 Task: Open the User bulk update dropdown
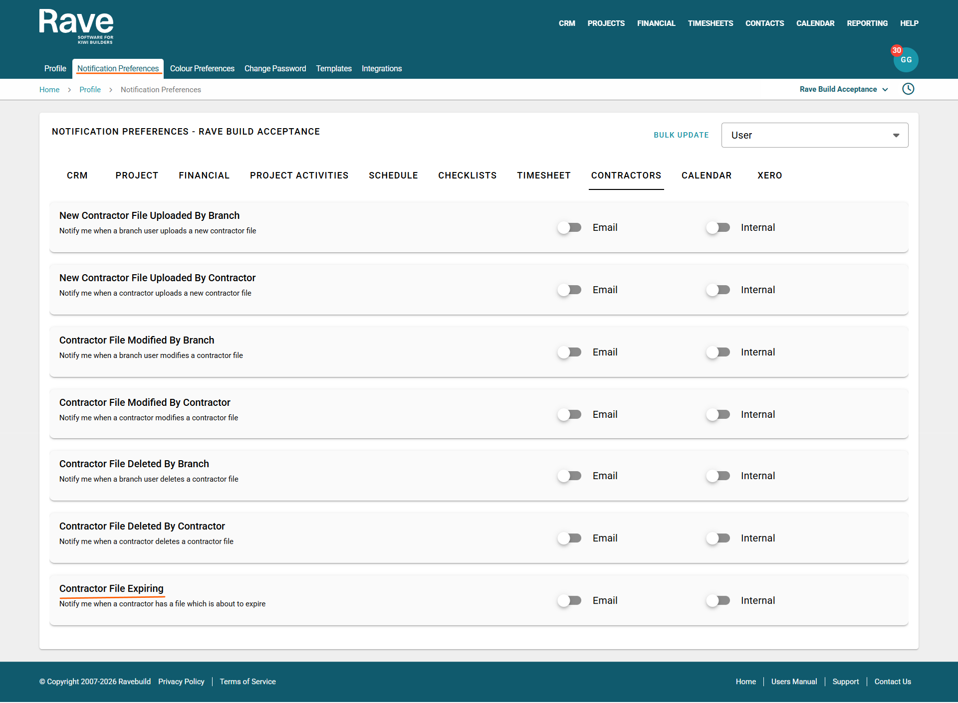pos(814,135)
